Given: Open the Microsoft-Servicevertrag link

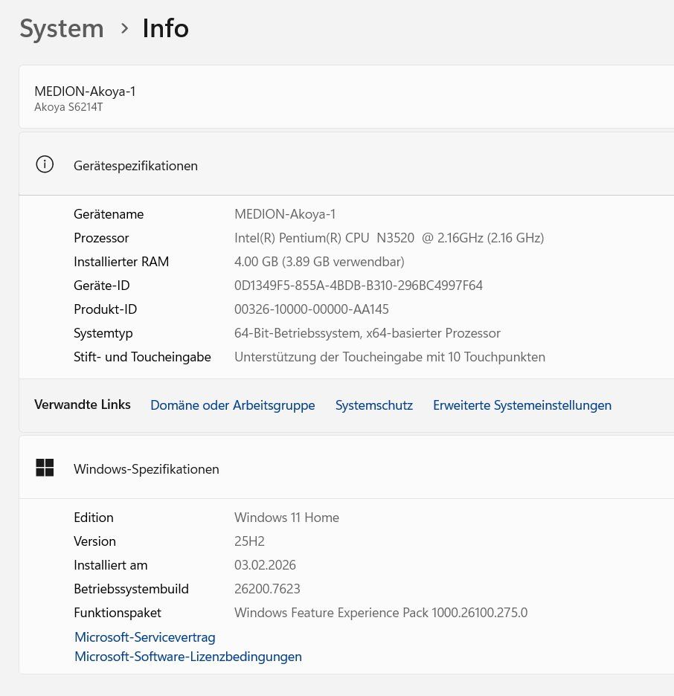Looking at the screenshot, I should point(145,637).
